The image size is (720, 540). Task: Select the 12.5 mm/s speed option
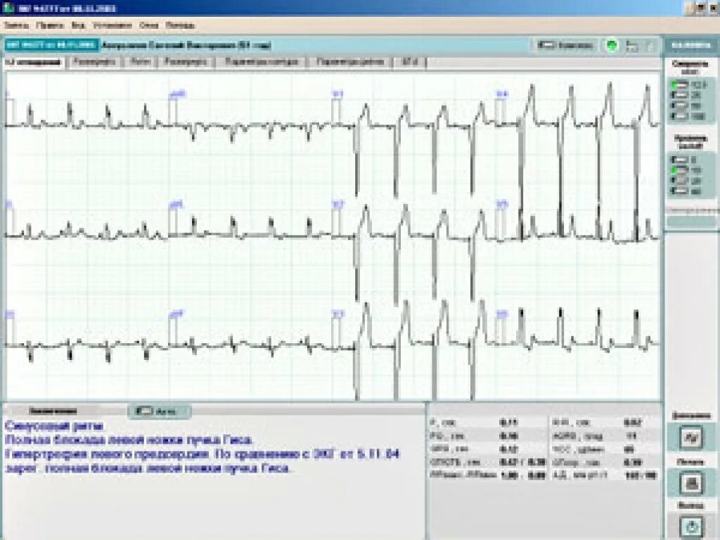coord(688,85)
